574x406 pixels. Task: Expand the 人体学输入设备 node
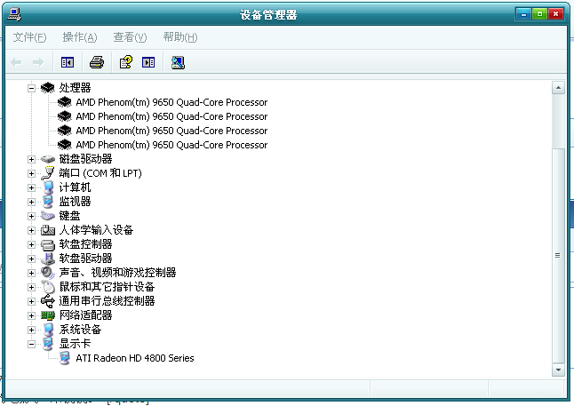(31, 230)
